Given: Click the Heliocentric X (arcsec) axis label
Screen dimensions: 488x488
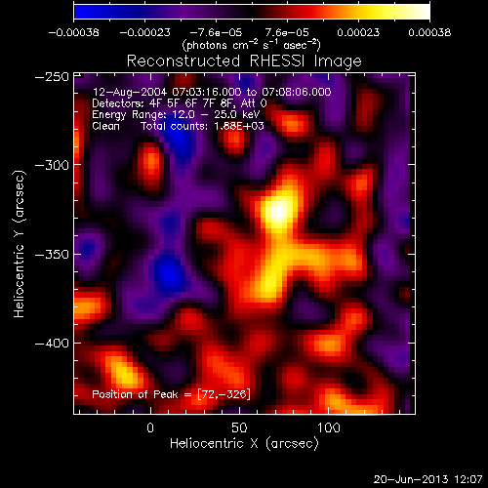Looking at the screenshot, I should [x=244, y=443].
